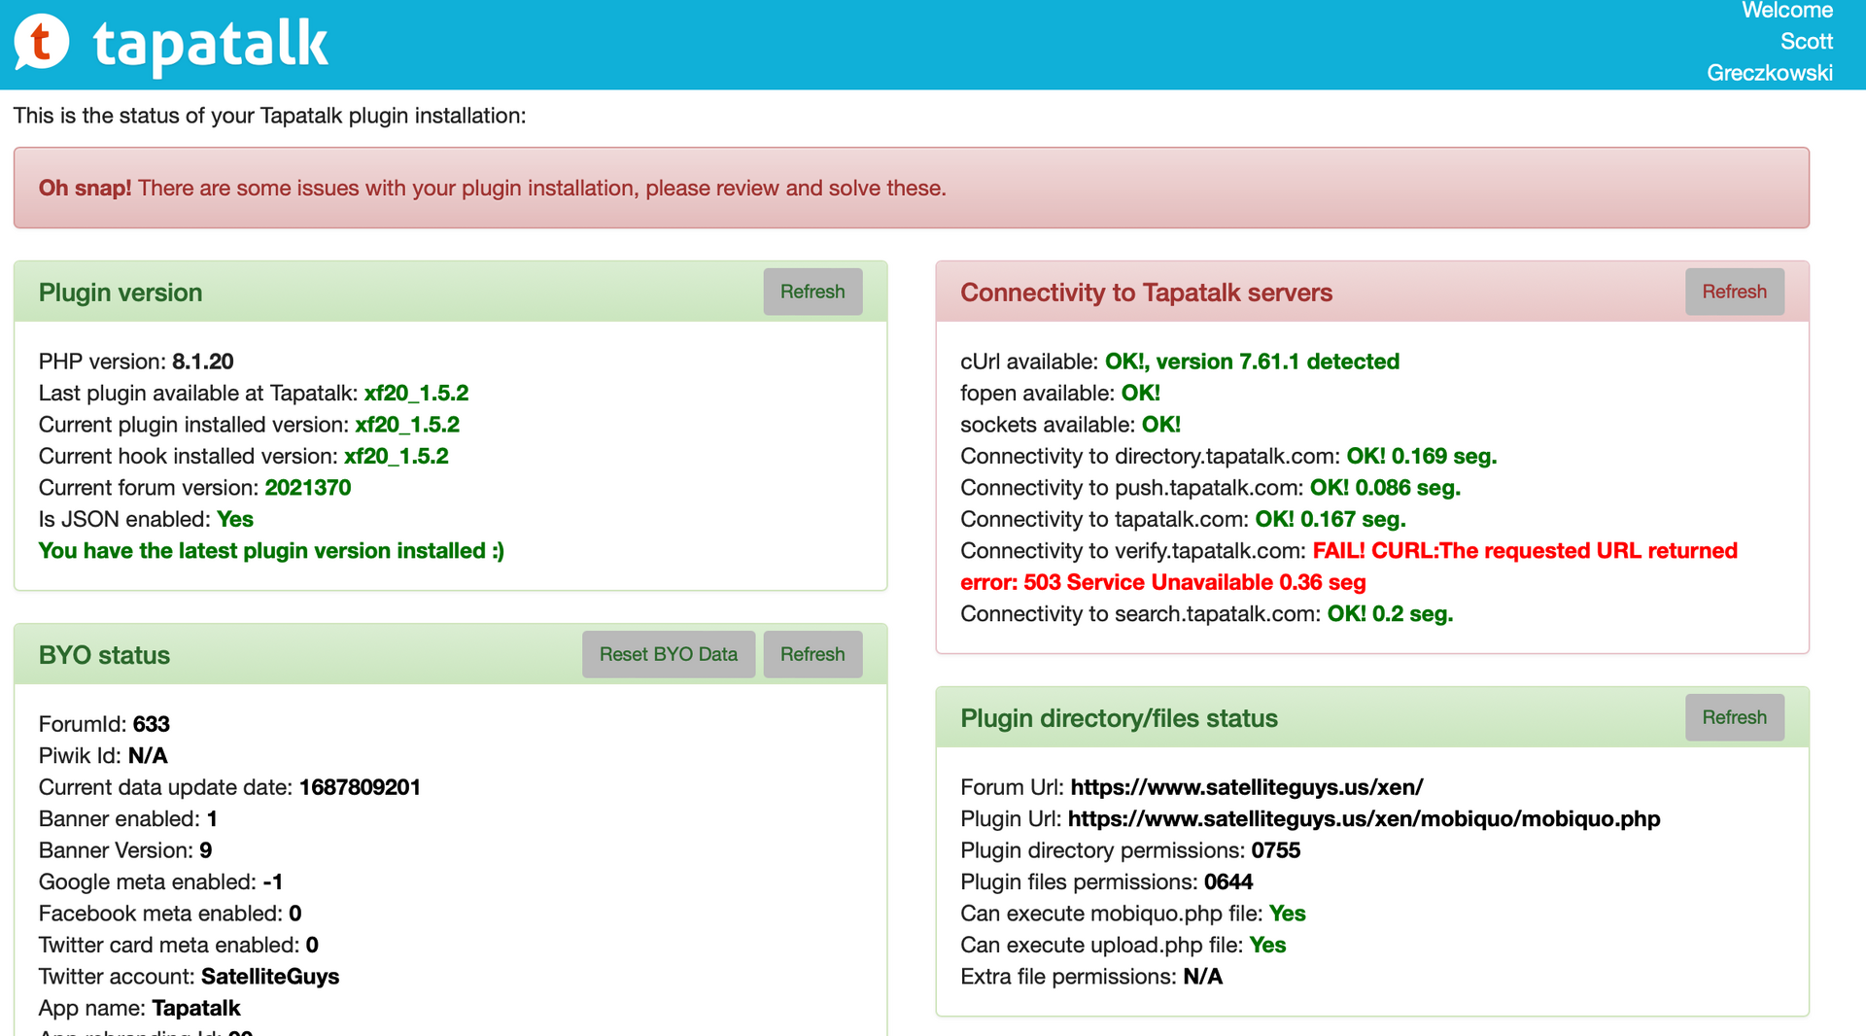Click the Welcome Scott Greczkowski text
This screenshot has height=1036, width=1866.
(1771, 42)
